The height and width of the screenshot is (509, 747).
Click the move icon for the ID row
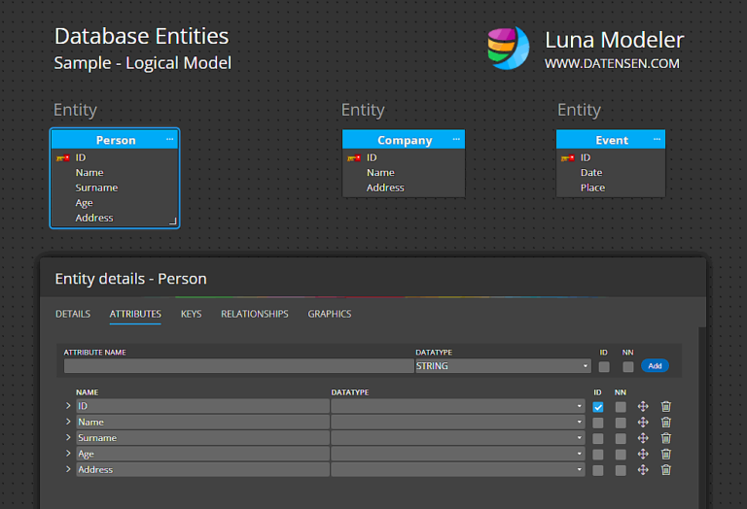(643, 407)
